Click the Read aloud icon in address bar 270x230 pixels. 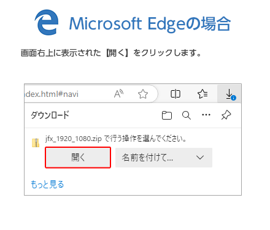tap(118, 94)
